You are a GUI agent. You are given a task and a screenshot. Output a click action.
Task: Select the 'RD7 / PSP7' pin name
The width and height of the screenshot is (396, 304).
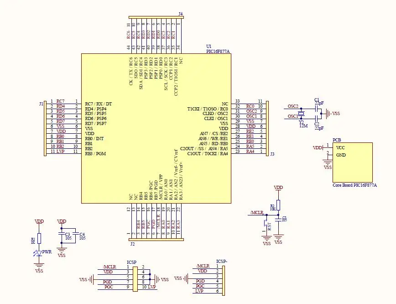click(x=96, y=124)
